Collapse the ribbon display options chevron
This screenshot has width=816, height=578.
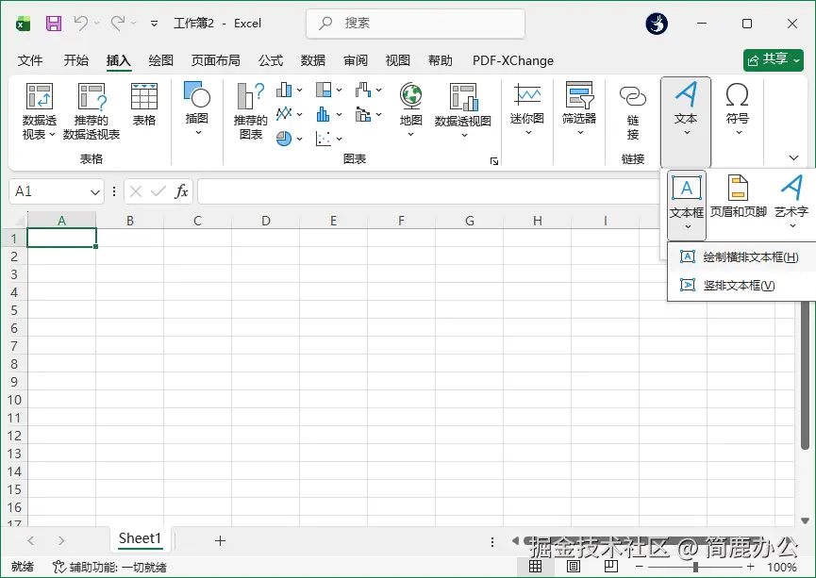click(x=793, y=157)
